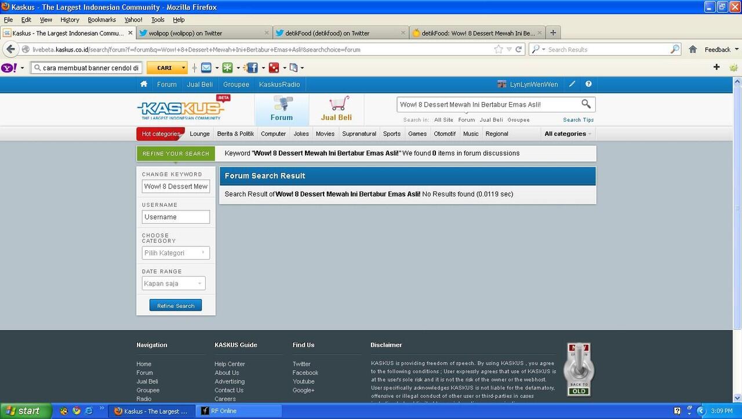Open the Supranatural category link

[359, 134]
